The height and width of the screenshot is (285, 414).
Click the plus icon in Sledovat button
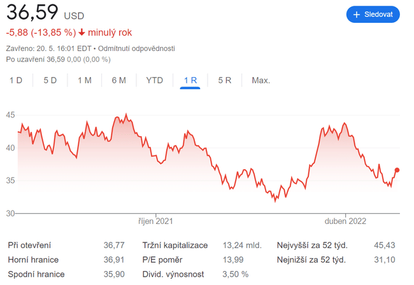click(x=357, y=14)
